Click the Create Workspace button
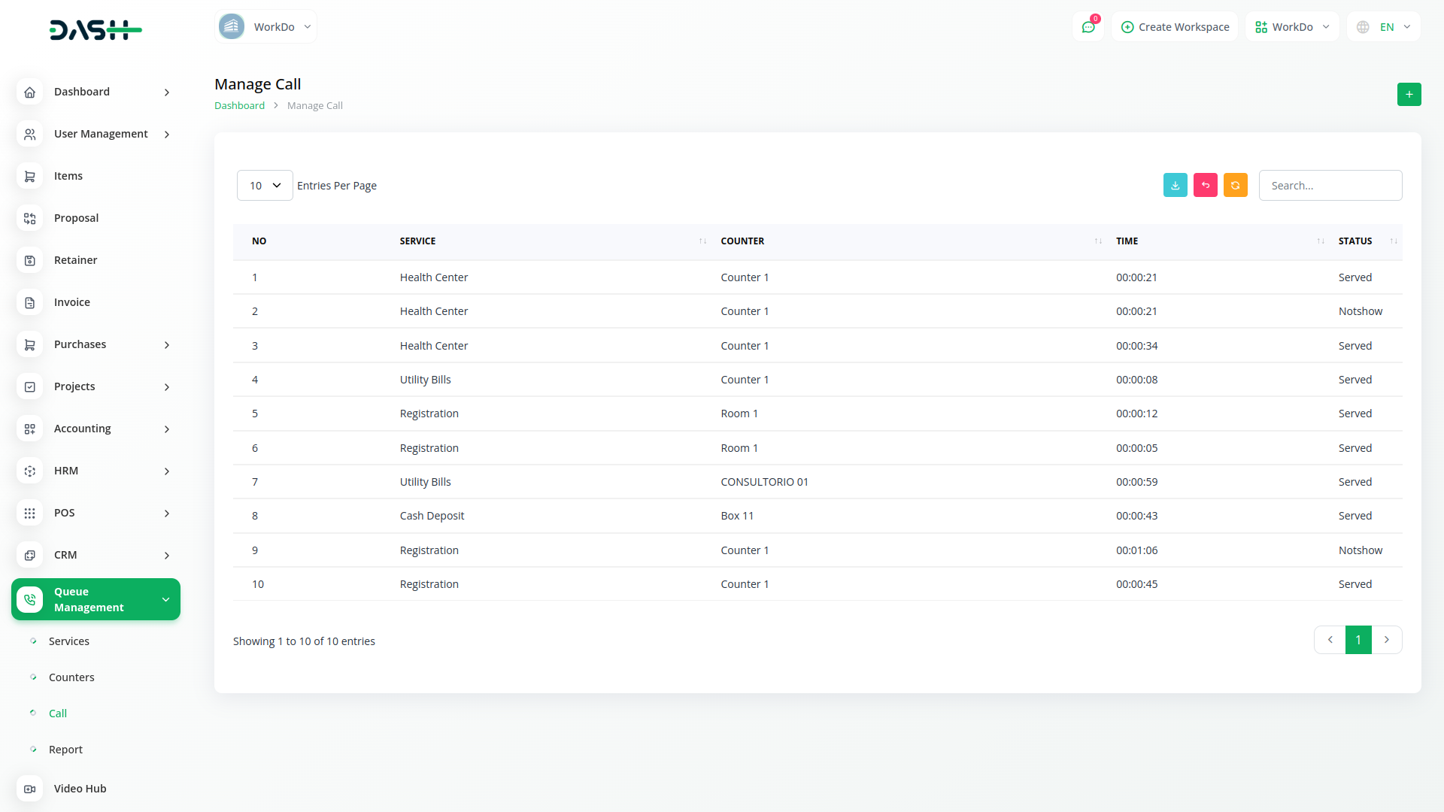Screen dimensions: 1444x812 coord(1175,27)
